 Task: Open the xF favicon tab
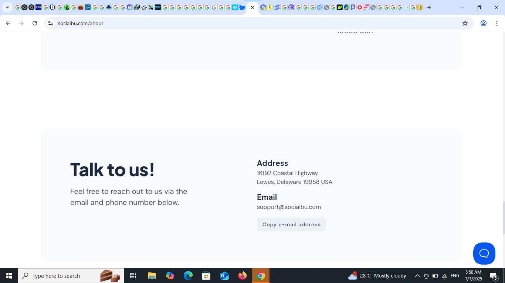(x=88, y=7)
